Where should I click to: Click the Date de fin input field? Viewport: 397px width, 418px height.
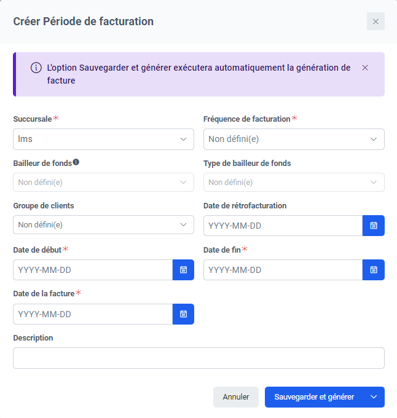283,270
